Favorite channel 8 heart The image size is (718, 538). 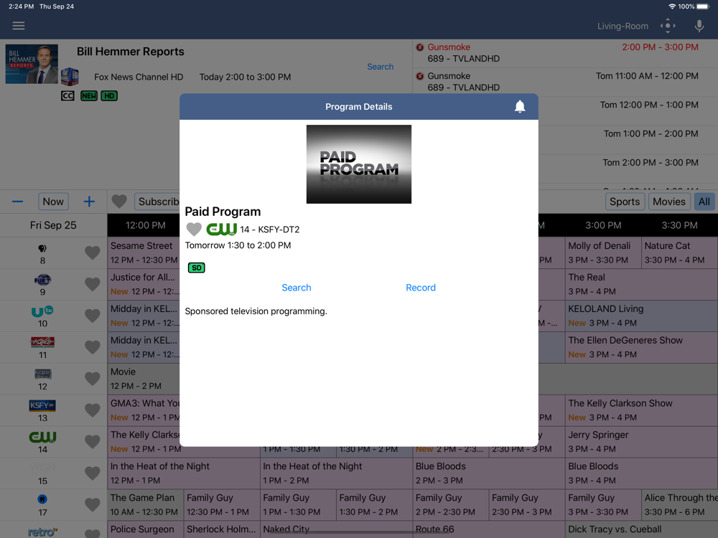coord(93,253)
